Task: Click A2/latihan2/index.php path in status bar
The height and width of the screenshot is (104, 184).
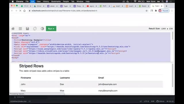Action: (x=18, y=101)
